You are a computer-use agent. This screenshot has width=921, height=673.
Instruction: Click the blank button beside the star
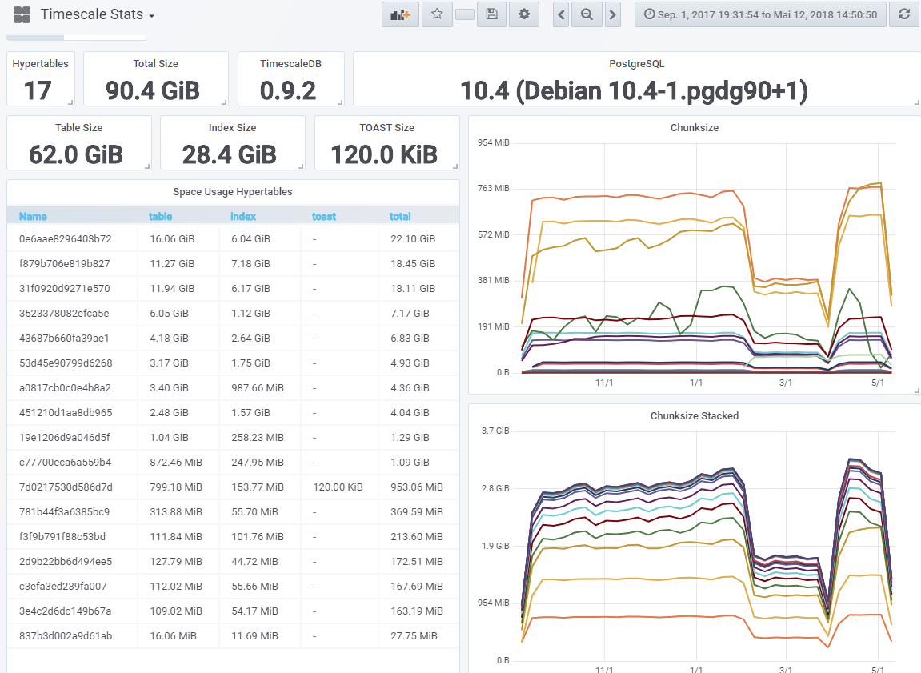pos(464,14)
